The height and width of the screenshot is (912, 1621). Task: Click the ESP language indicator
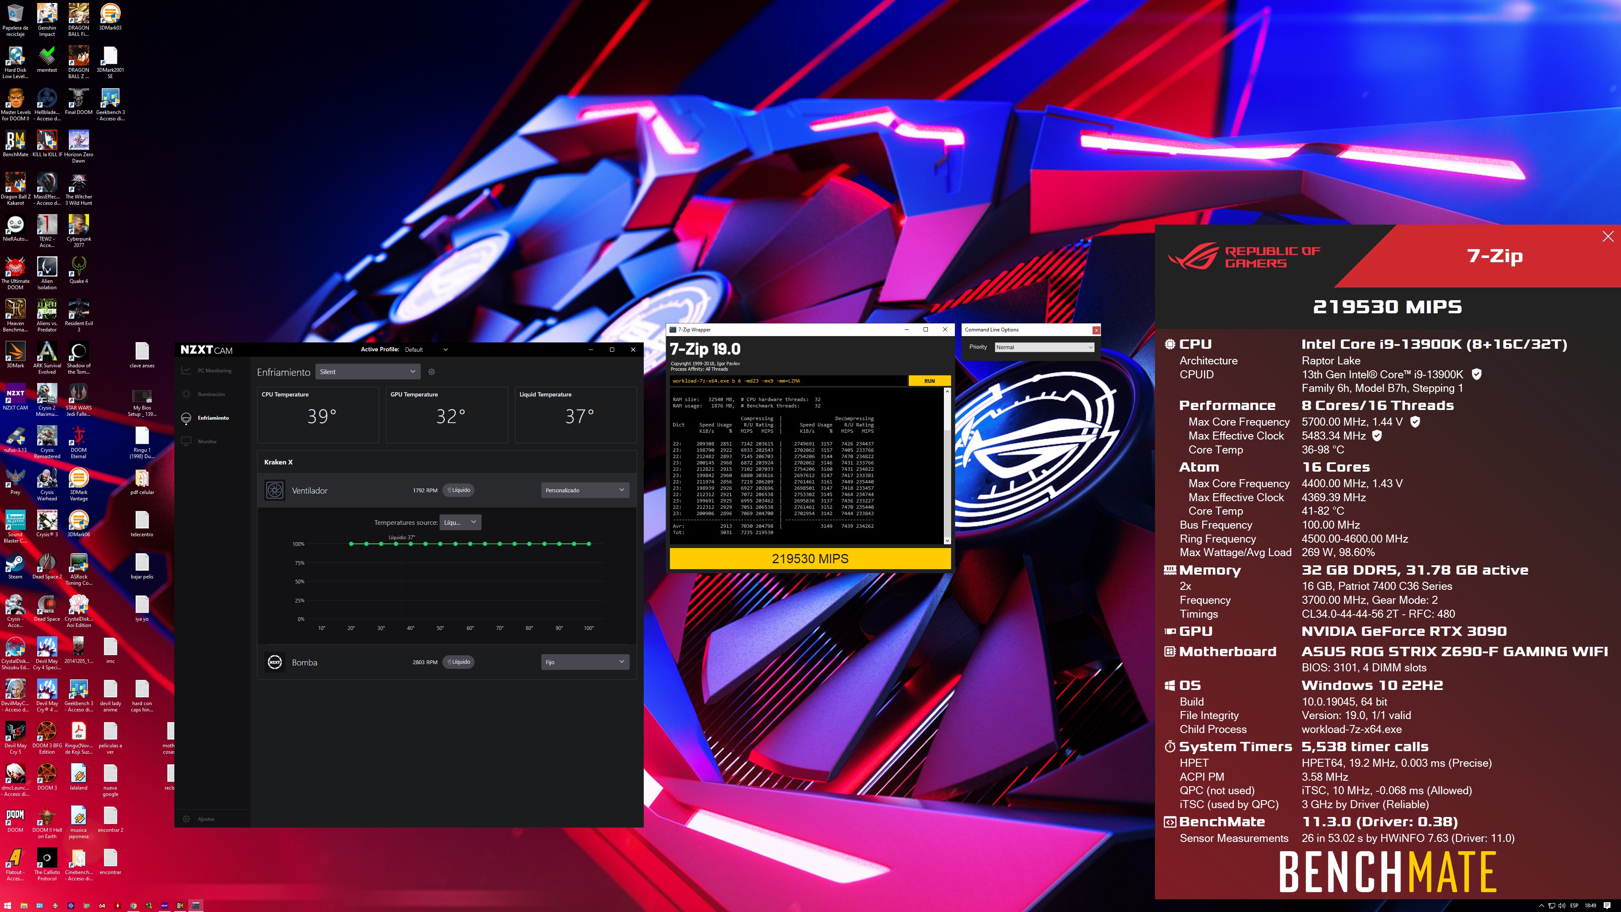point(1575,906)
